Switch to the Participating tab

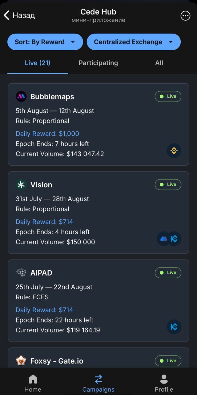(x=98, y=63)
